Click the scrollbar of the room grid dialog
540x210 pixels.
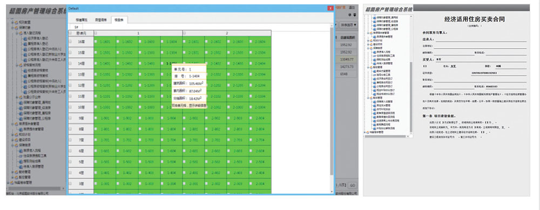click(x=332, y=103)
